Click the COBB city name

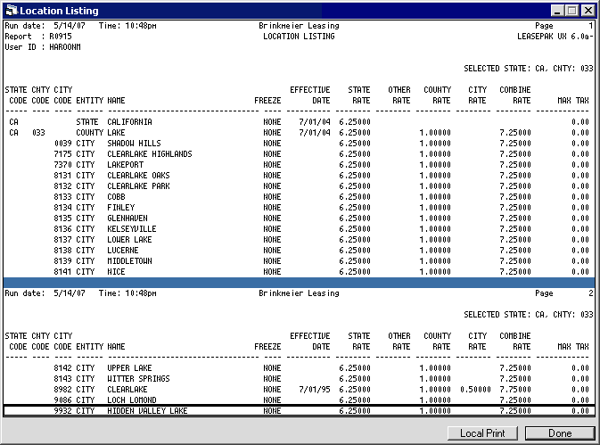coord(116,197)
